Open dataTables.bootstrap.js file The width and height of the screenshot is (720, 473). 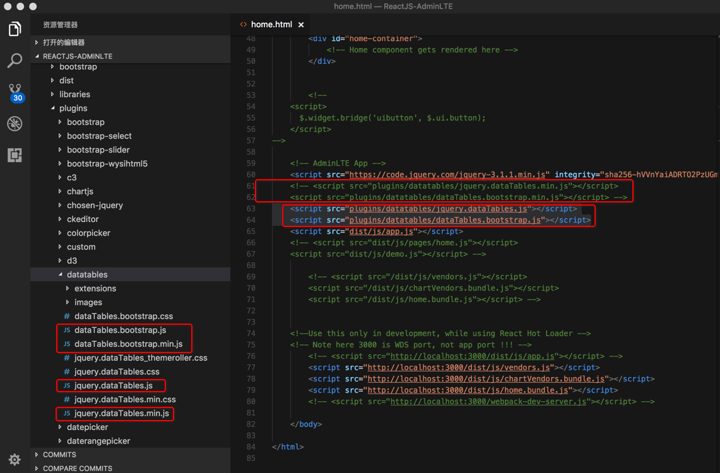pyautogui.click(x=120, y=330)
